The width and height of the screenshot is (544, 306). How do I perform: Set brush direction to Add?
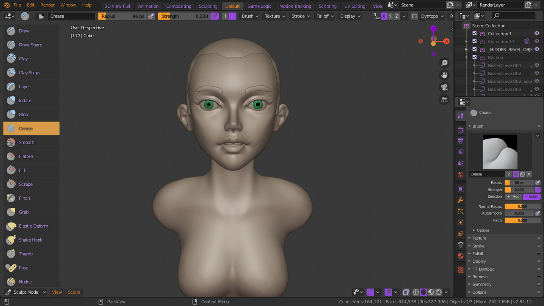(x=513, y=197)
